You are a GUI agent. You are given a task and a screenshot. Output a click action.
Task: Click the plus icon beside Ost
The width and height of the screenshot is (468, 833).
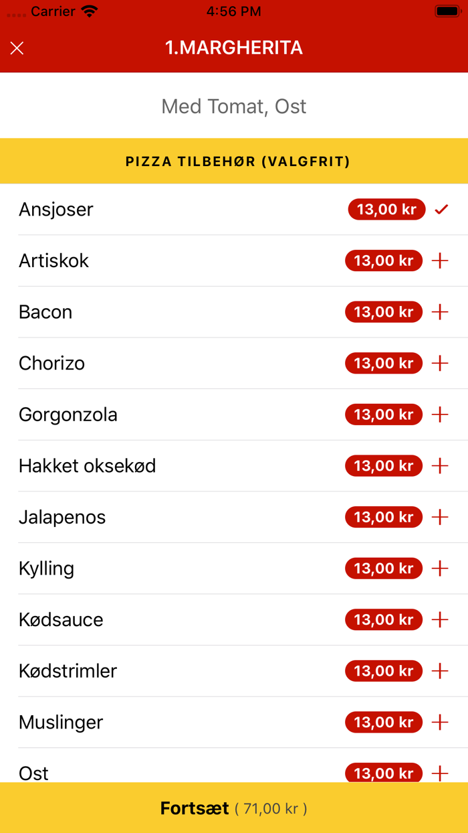point(440,773)
